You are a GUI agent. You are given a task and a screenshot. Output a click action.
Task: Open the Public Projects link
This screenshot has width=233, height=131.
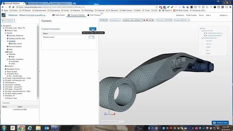(x=191, y=15)
